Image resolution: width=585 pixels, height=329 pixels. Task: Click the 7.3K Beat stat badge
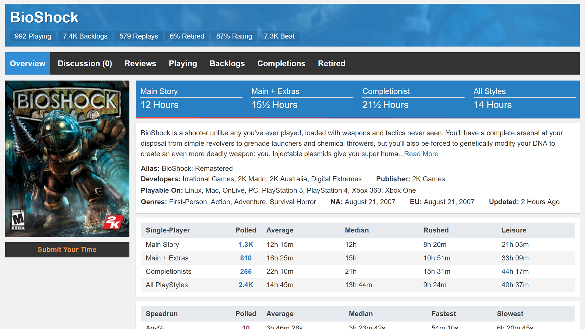[279, 36]
